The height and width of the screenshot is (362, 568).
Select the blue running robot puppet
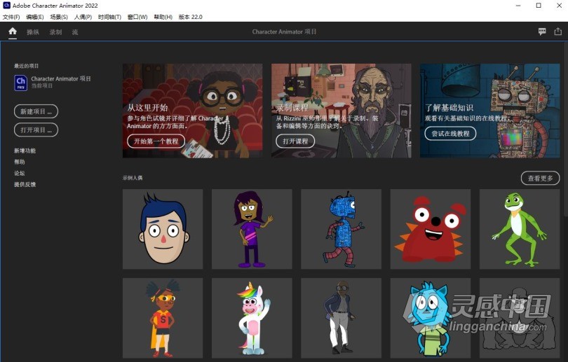click(341, 229)
